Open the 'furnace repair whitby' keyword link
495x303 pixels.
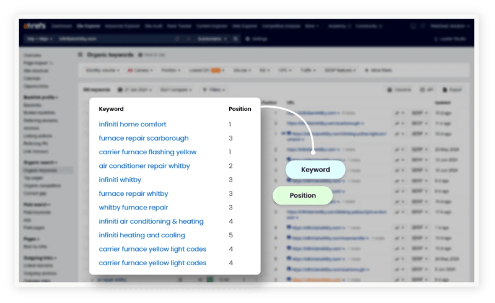tap(133, 194)
